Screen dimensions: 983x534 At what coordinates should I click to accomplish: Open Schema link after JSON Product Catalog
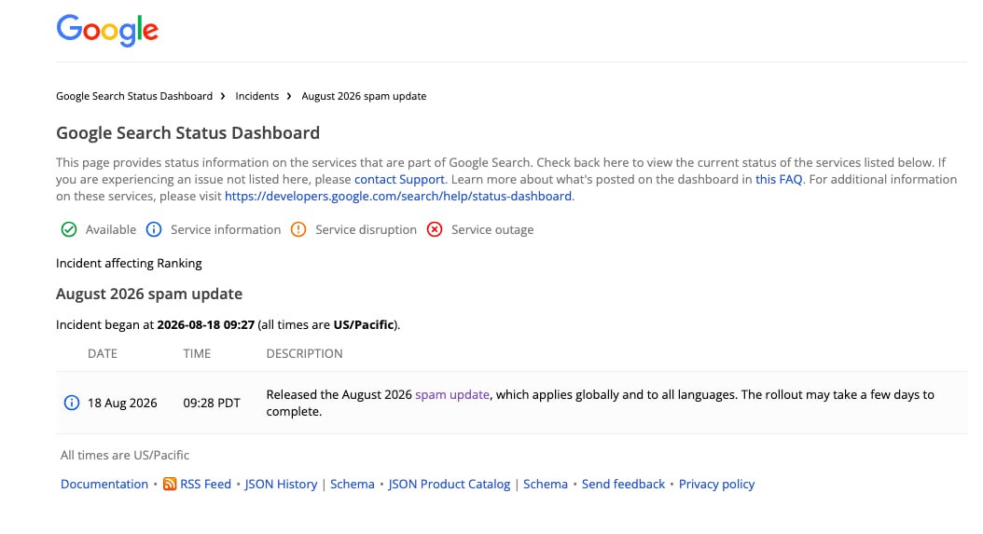546,484
